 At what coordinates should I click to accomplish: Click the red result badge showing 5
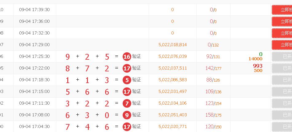[x=127, y=80]
